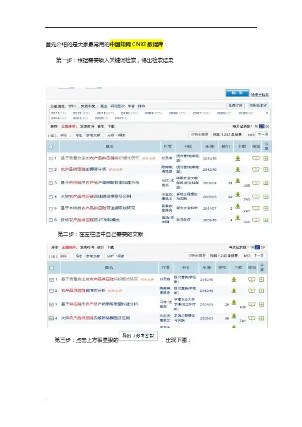The image size is (302, 427).
Task: Check result 3 checkbox in step-one screenshot
Action: click(51, 182)
